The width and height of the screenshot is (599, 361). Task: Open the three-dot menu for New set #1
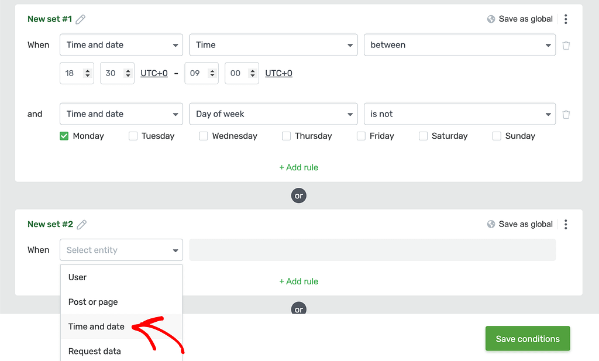click(566, 19)
